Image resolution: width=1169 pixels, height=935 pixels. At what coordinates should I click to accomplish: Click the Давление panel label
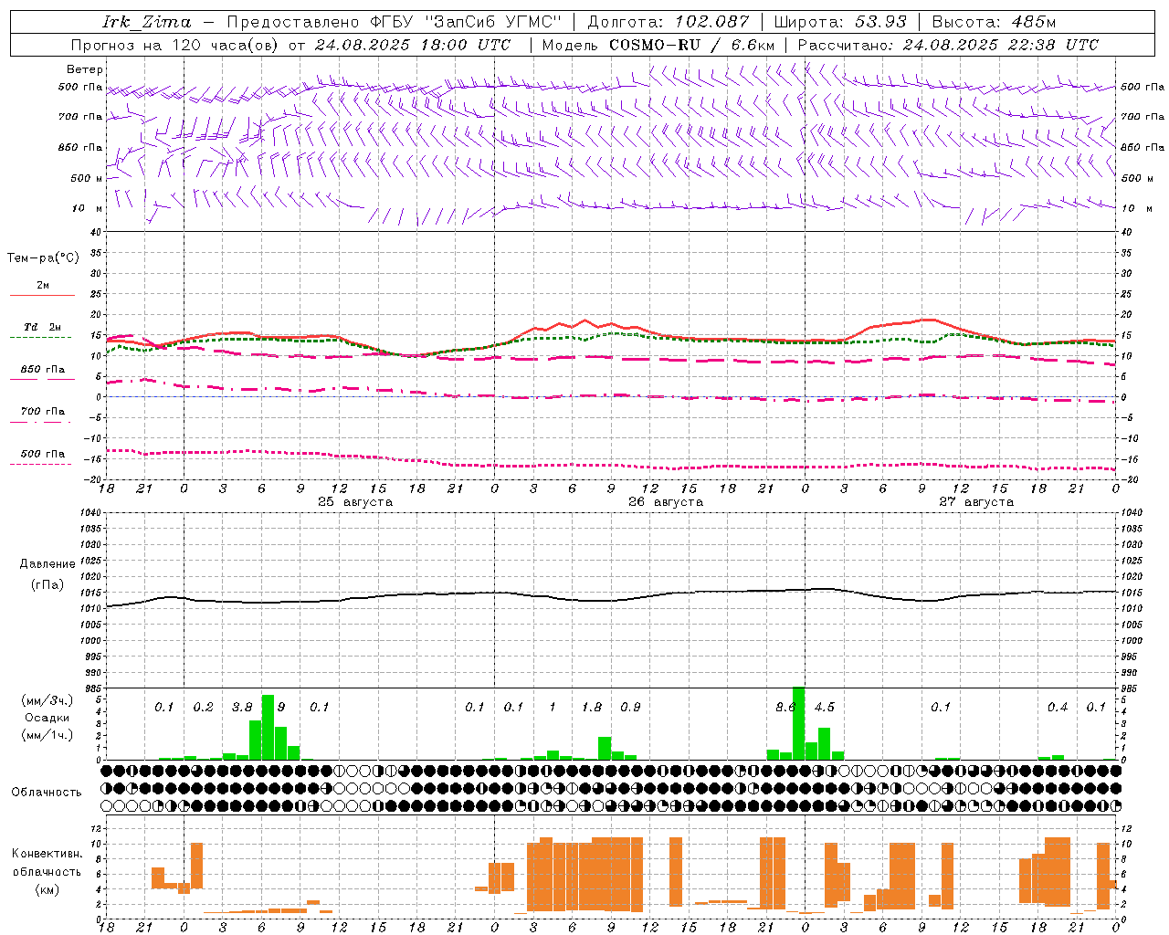[x=47, y=564]
